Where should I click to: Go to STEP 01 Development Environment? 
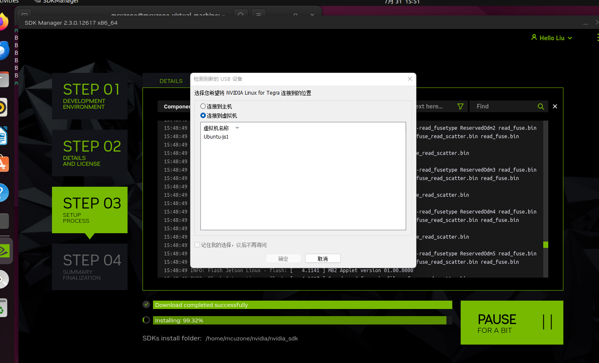pyautogui.click(x=90, y=96)
